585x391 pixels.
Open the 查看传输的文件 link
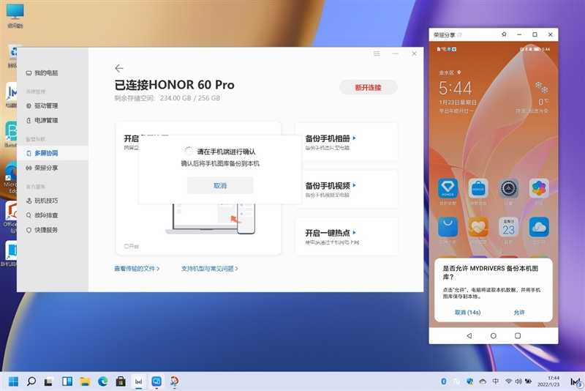137,269
